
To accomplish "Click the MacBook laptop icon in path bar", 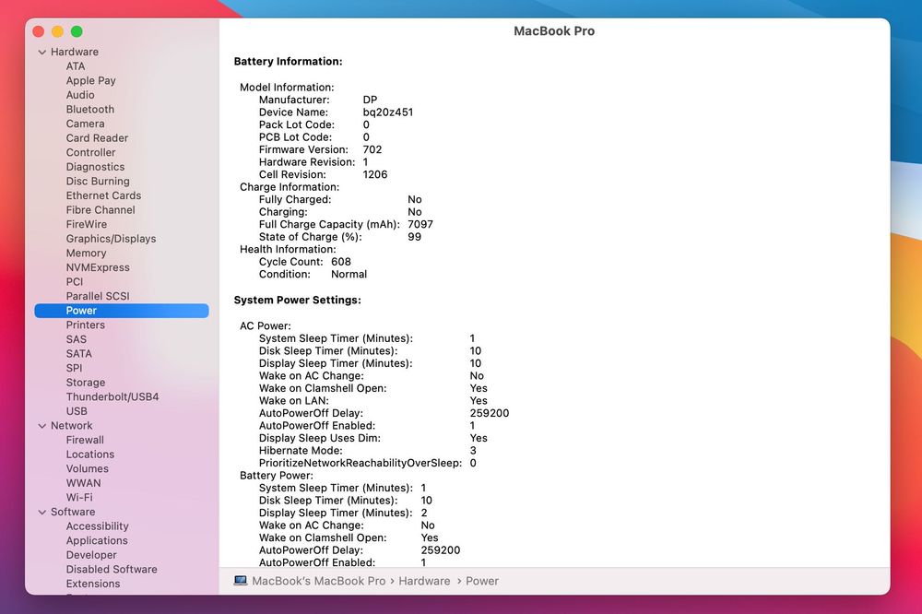I will [x=241, y=581].
